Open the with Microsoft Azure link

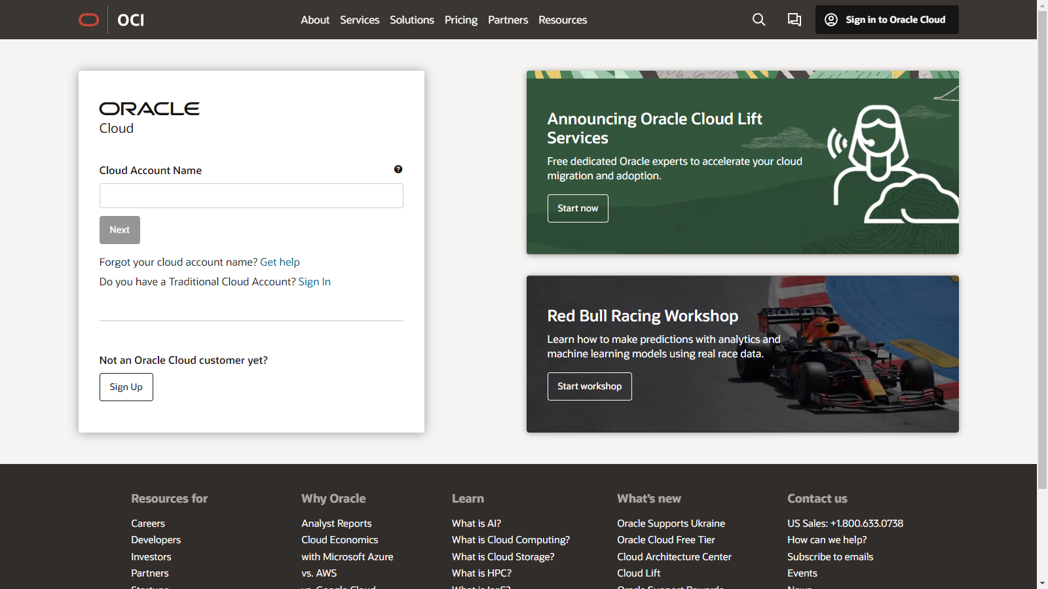[x=347, y=557]
